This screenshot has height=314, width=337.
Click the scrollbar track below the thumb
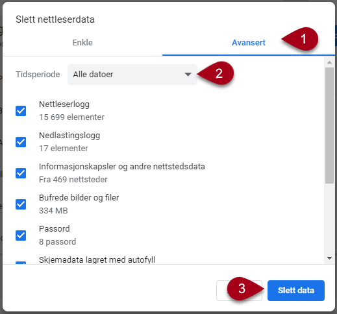[329, 219]
